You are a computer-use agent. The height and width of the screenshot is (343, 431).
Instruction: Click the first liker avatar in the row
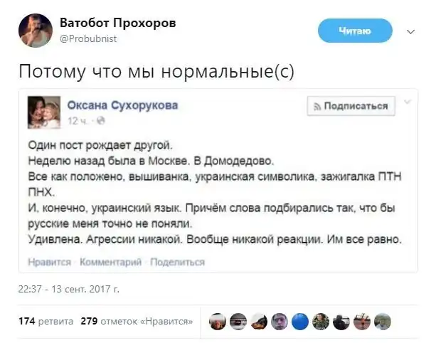[218, 322]
